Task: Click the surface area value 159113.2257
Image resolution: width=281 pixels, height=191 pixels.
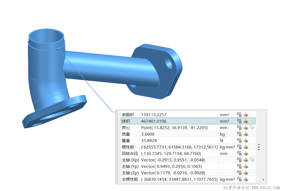Action: tap(154, 115)
